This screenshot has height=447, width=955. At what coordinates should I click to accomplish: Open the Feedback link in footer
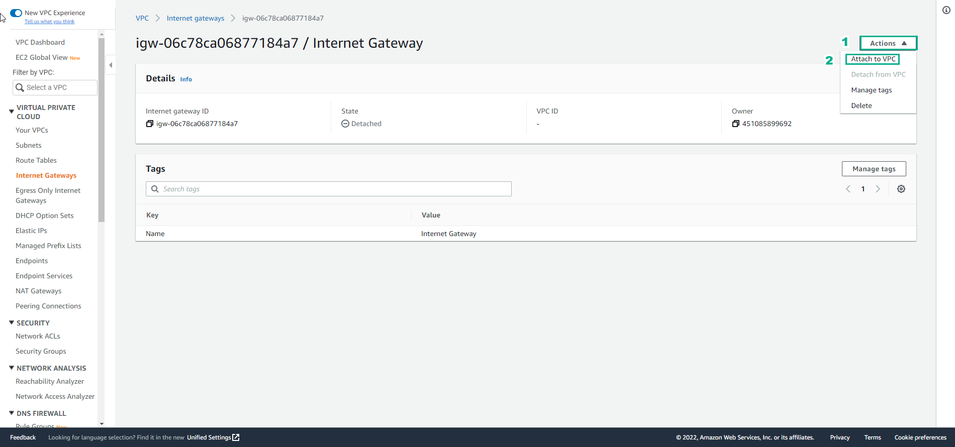(23, 437)
